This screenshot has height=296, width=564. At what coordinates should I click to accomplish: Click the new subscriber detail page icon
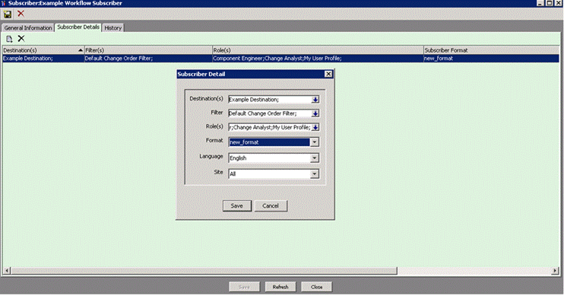(x=9, y=39)
